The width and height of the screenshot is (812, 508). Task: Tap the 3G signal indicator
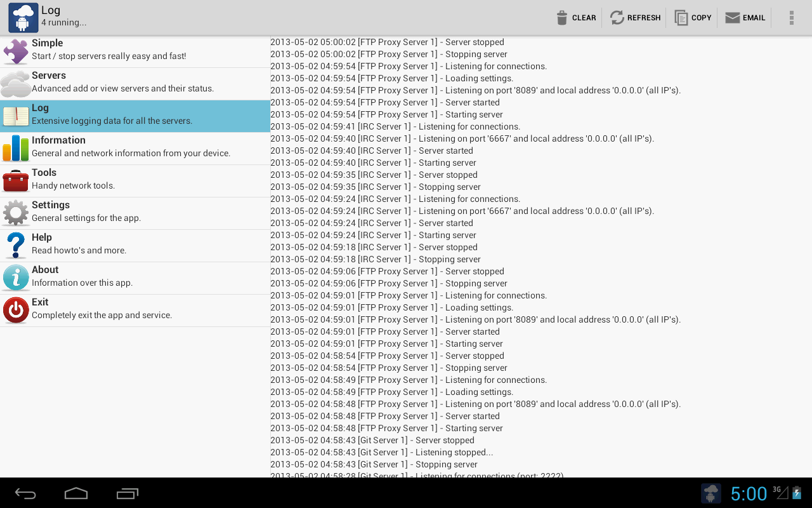pos(780,492)
